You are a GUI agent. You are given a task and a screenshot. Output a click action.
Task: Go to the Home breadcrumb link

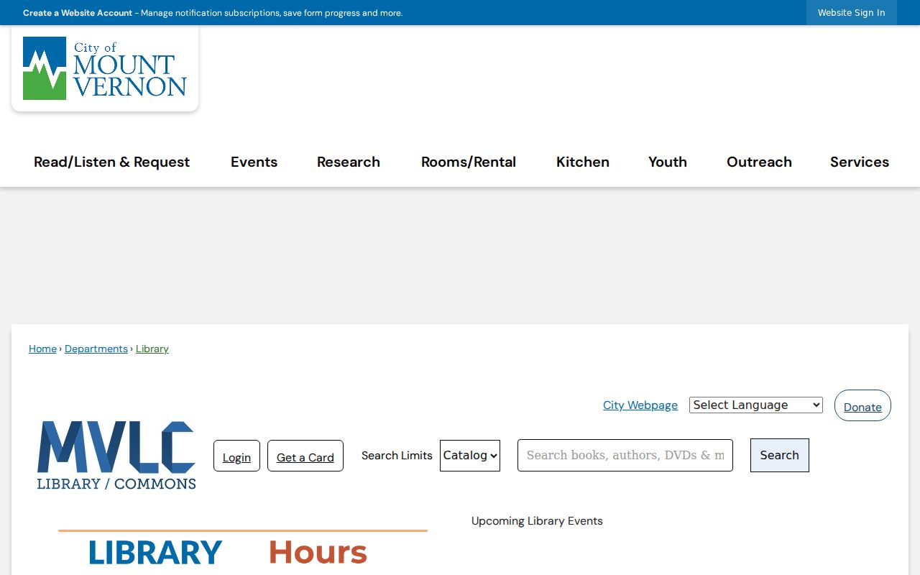tap(42, 349)
